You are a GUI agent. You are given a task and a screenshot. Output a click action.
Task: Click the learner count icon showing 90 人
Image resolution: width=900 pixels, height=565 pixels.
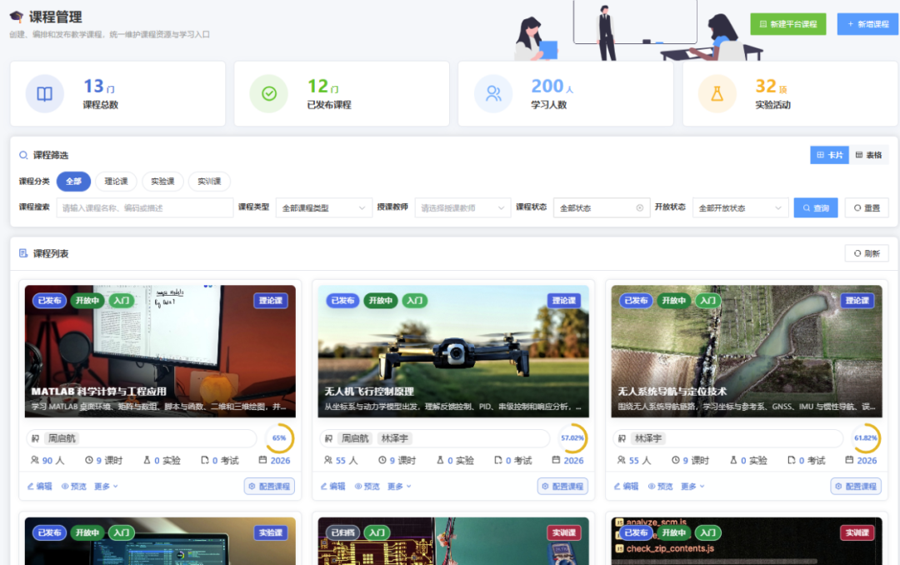tap(35, 461)
